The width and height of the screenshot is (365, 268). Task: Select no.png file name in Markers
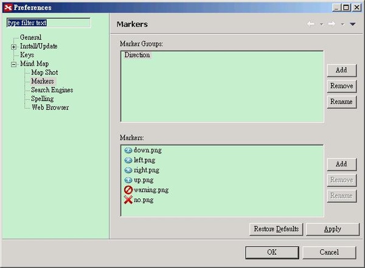coord(144,200)
